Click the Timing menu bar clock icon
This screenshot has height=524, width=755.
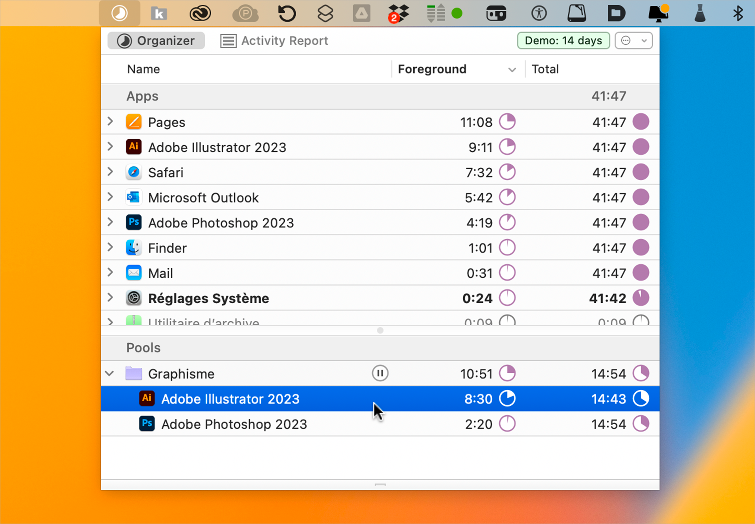click(x=120, y=13)
